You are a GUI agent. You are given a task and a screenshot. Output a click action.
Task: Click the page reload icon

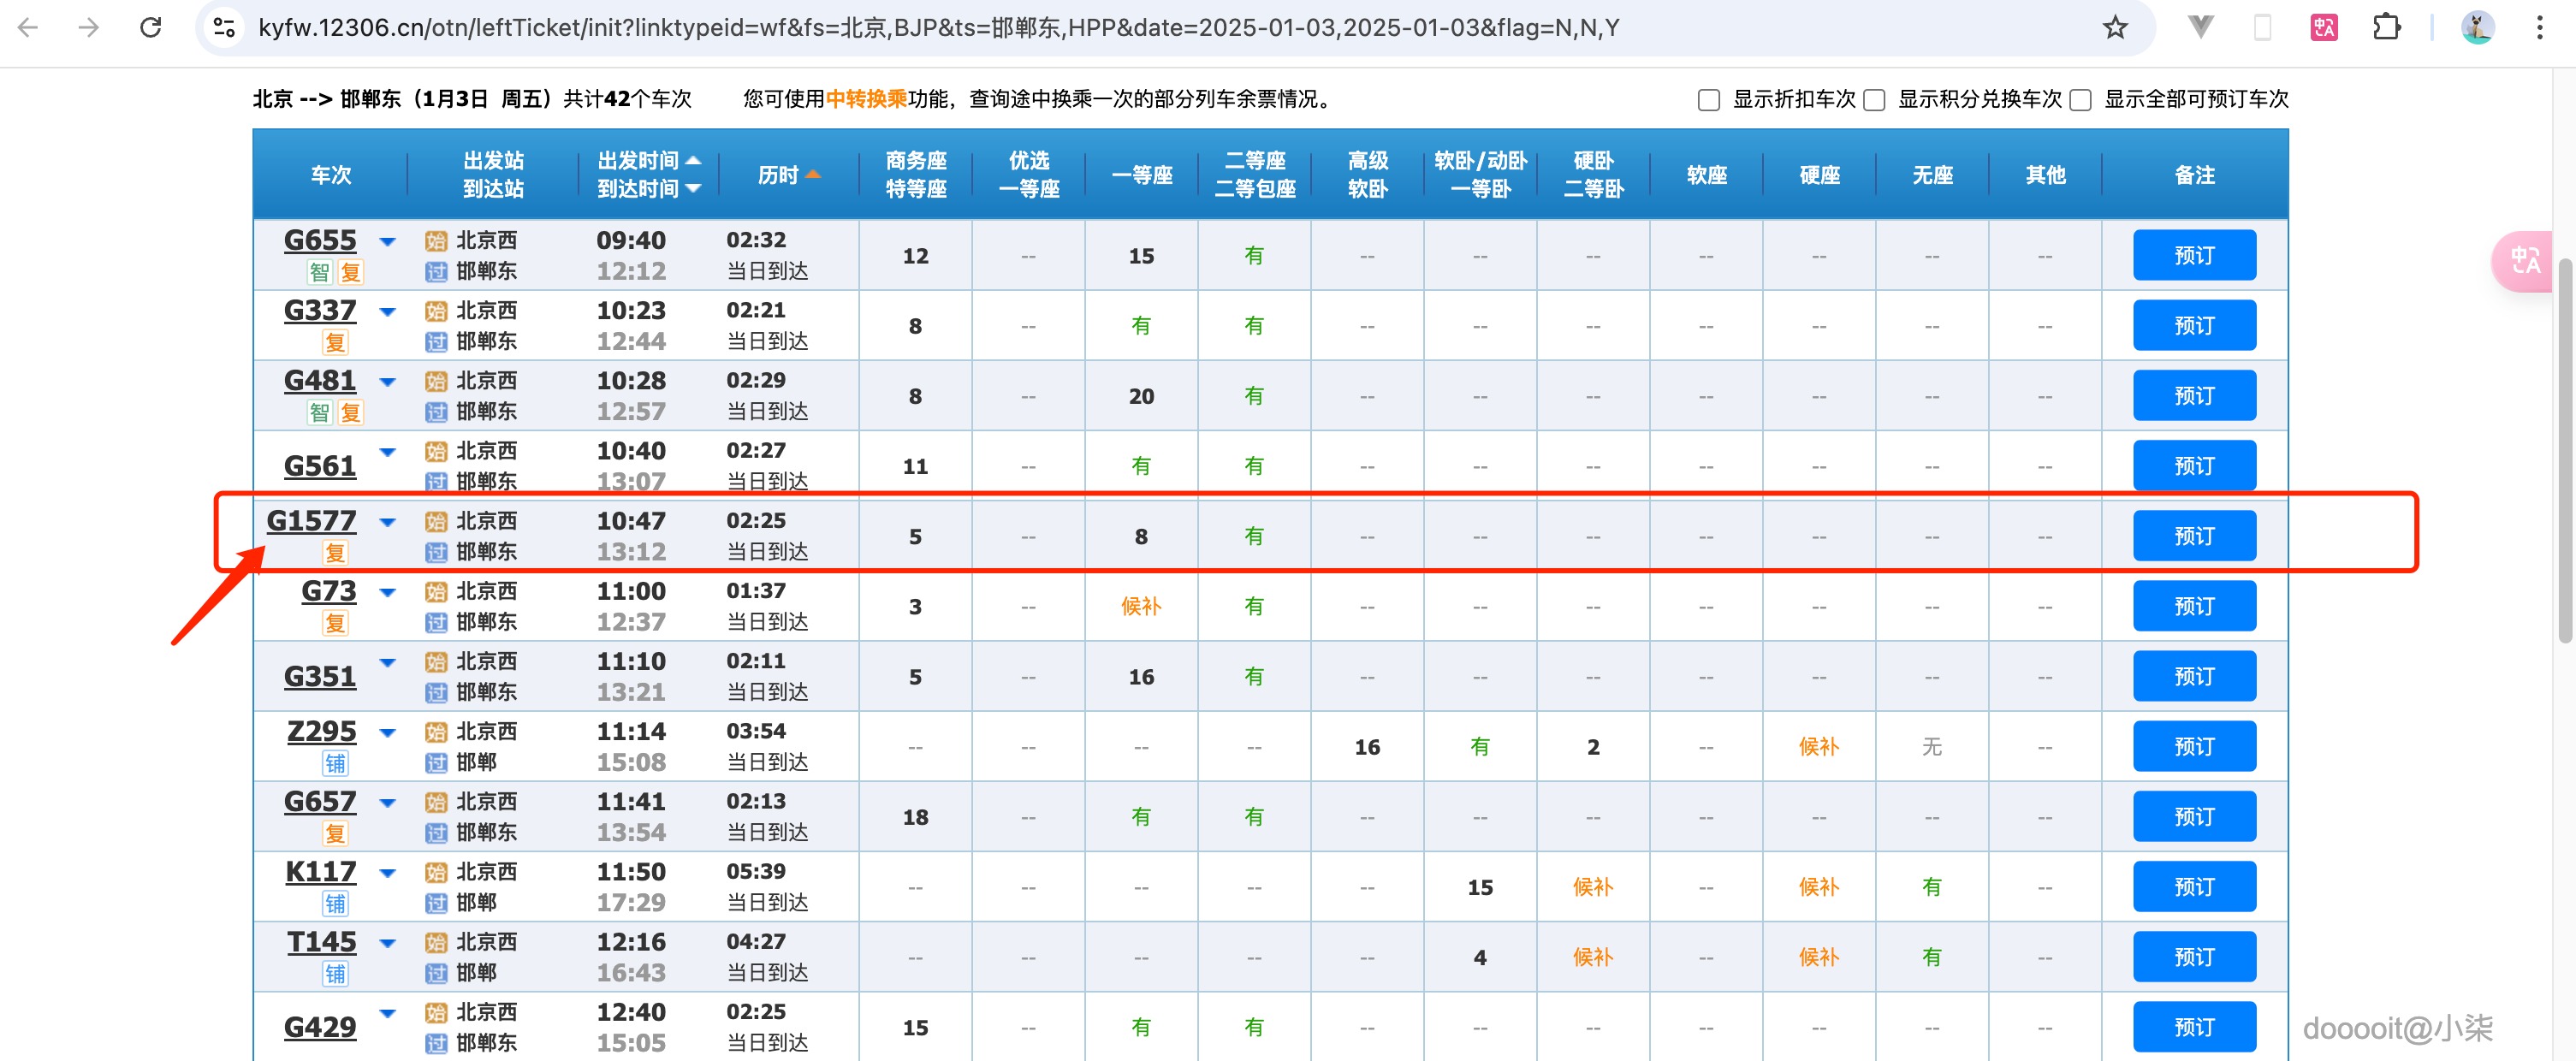[150, 27]
